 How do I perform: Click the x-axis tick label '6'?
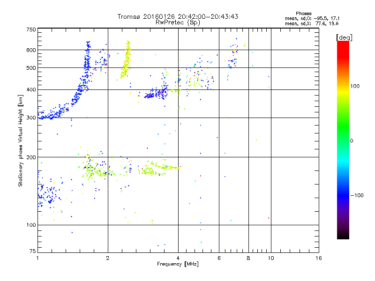[x=219, y=258]
